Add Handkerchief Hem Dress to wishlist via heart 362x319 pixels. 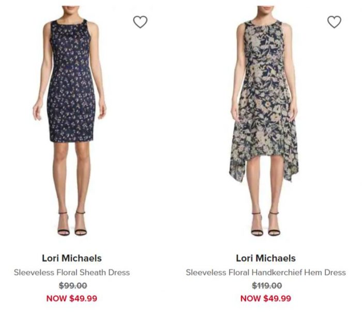334,22
